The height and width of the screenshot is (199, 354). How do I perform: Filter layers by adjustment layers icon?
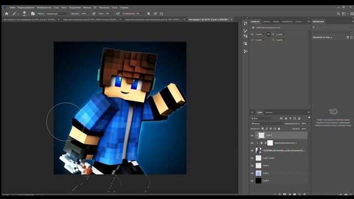(286, 118)
